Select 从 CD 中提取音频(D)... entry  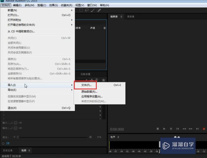(38, 31)
